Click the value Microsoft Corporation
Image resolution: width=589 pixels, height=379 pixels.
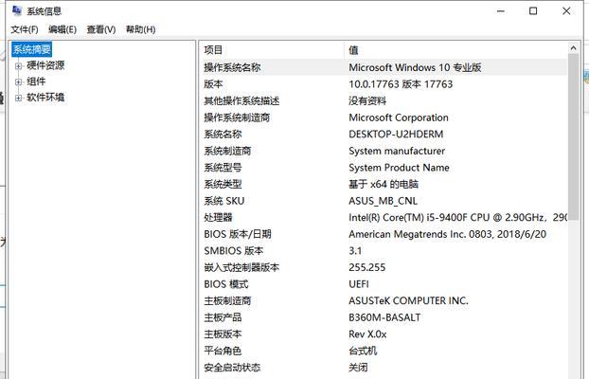pos(398,117)
